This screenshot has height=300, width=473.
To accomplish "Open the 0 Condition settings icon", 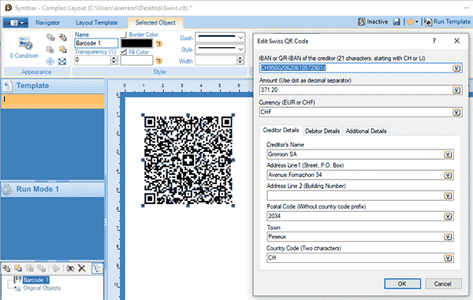I will point(24,44).
